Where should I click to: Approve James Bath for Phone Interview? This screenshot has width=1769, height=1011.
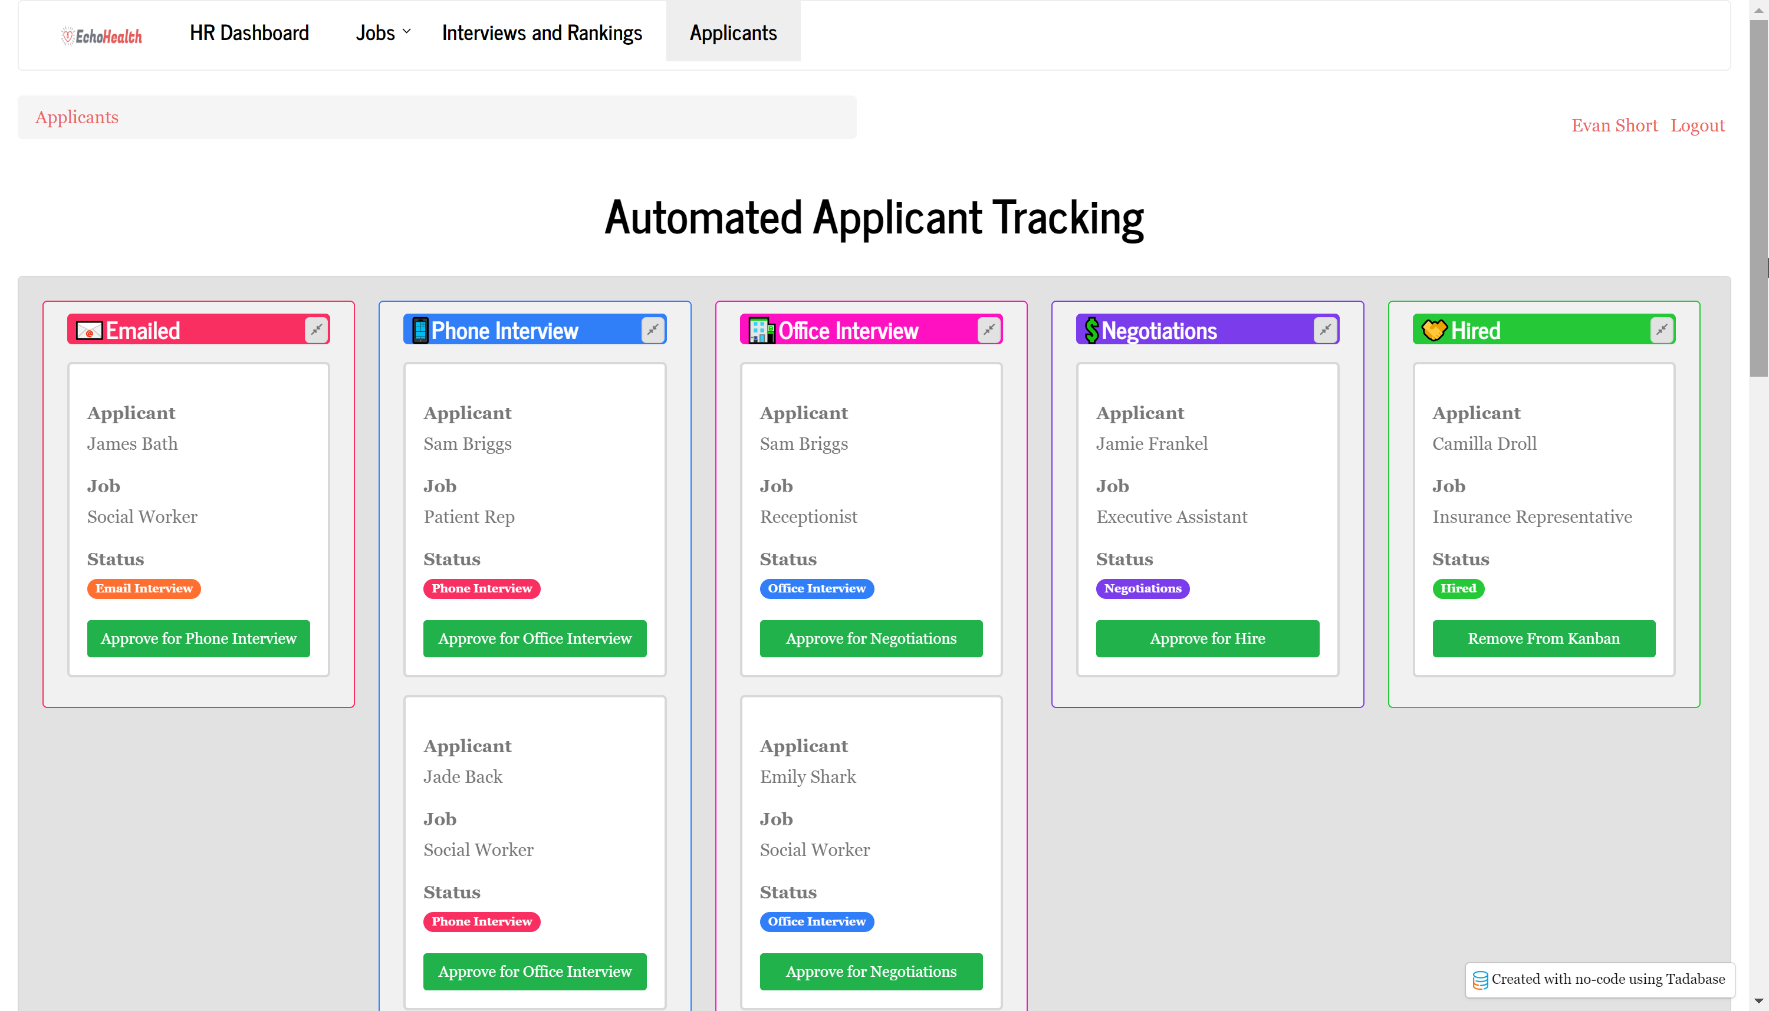coord(199,638)
